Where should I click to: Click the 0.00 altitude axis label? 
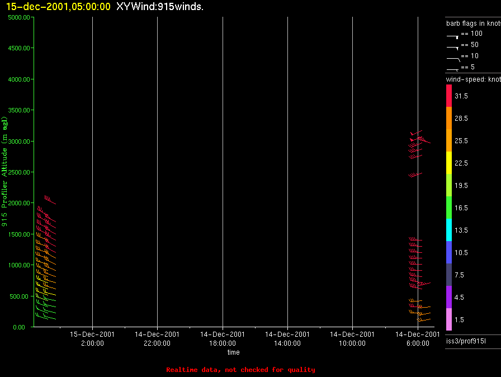click(x=19, y=327)
